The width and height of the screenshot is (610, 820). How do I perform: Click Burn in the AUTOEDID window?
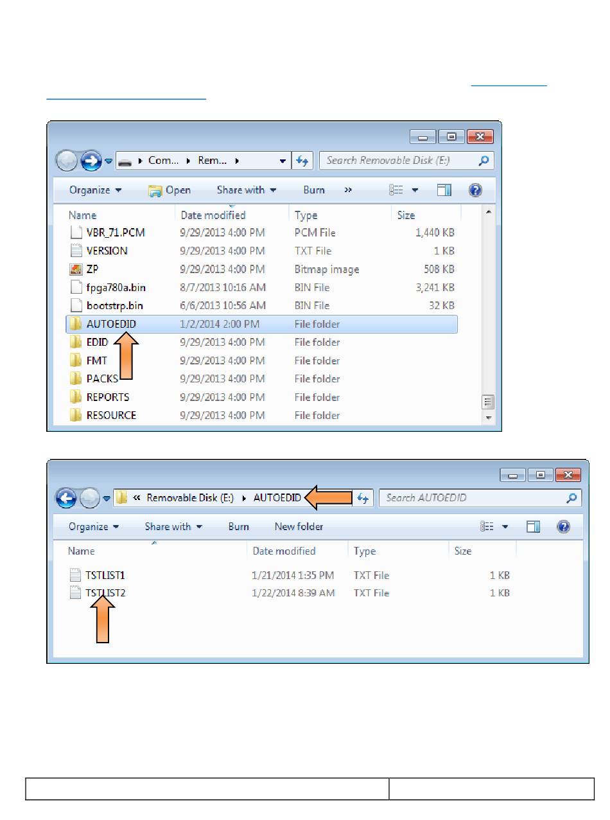click(238, 527)
